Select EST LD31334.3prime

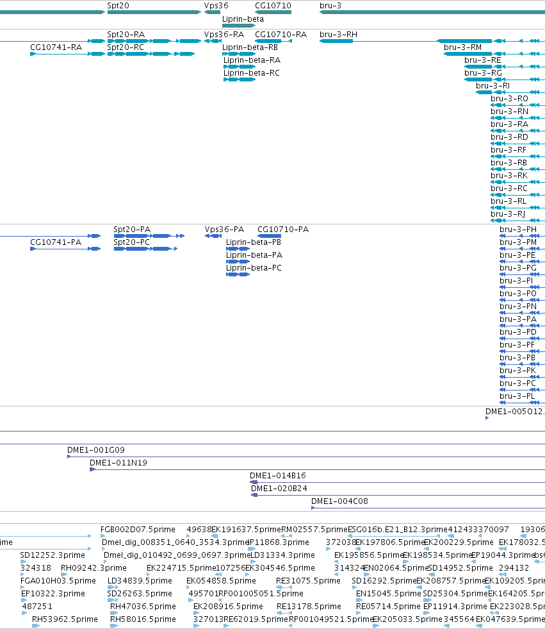[x=253, y=562]
